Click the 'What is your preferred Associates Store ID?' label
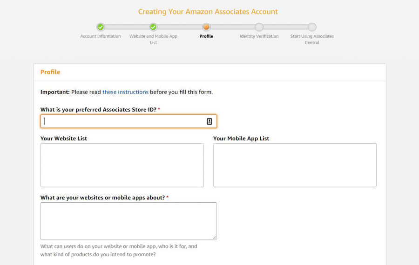Viewport: 419px width, 265px height. (x=100, y=110)
